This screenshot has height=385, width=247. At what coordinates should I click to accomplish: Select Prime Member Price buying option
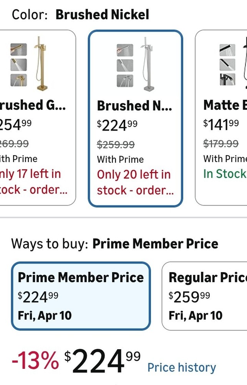pos(81,296)
